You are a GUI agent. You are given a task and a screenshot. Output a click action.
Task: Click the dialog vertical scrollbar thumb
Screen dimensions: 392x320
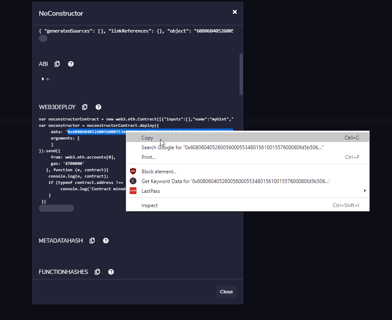[x=241, y=74]
